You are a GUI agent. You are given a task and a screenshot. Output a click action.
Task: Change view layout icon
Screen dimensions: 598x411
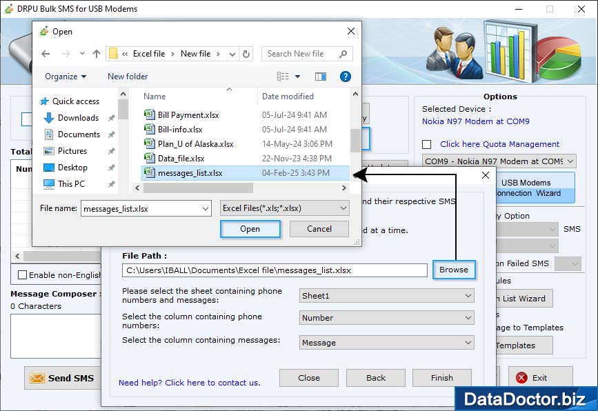click(283, 77)
